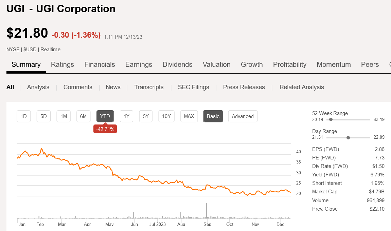
Task: Click the -42.71% YTD change label
Action: tap(105, 129)
